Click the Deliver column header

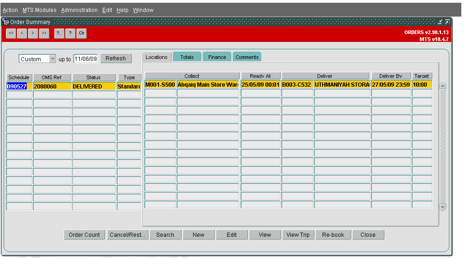325,76
